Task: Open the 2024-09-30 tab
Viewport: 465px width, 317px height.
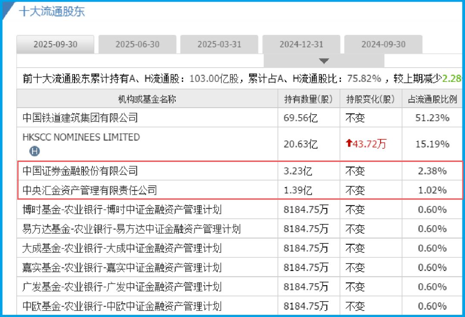Action: click(383, 44)
